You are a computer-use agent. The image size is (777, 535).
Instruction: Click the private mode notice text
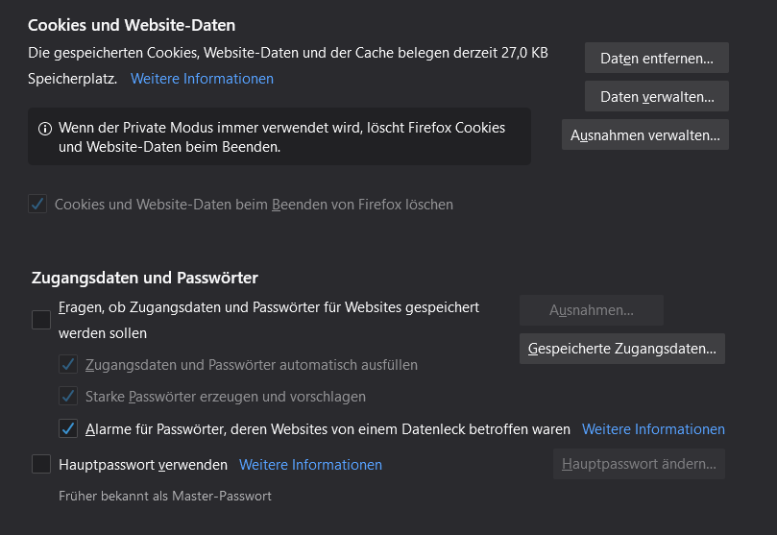click(281, 137)
